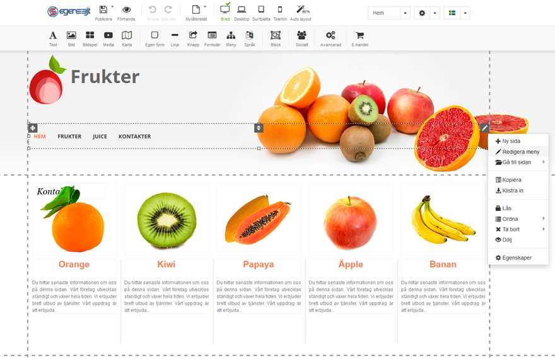
Task: Expand the arrow beside gear button
Action: pos(435,13)
